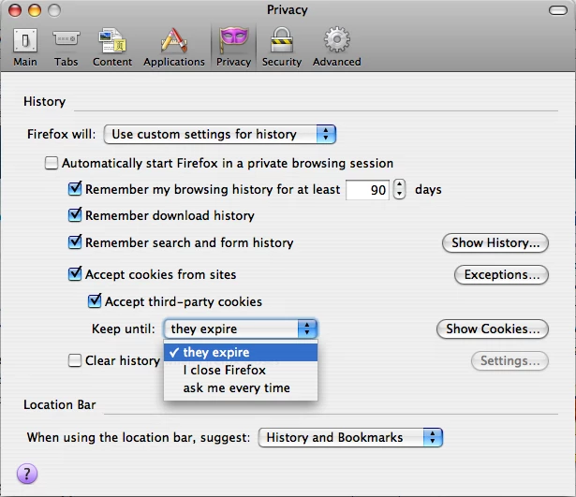Click the Keep until dropdown arrows
This screenshot has height=497, width=576.
tap(307, 329)
